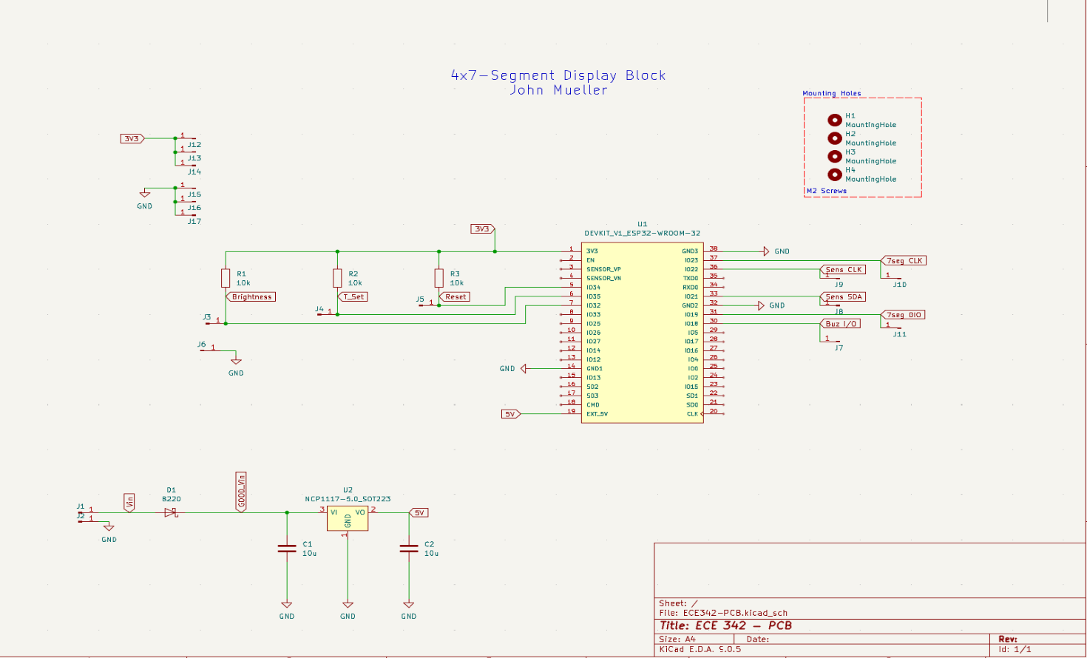Select the Reset global label
This screenshot has width=1087, height=658.
(x=456, y=297)
